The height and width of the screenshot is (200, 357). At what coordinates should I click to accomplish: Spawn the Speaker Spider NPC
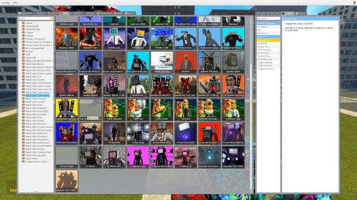point(233,62)
